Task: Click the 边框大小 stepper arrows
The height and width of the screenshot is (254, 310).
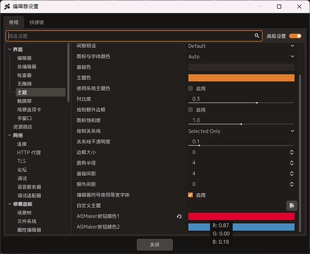Action: [292, 152]
